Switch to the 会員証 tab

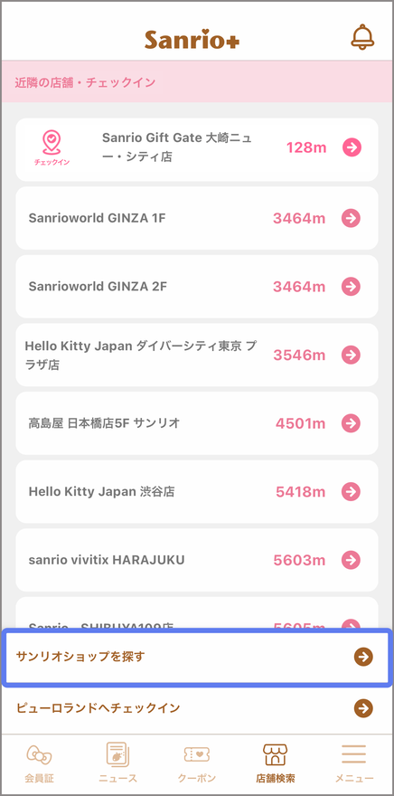click(x=40, y=763)
